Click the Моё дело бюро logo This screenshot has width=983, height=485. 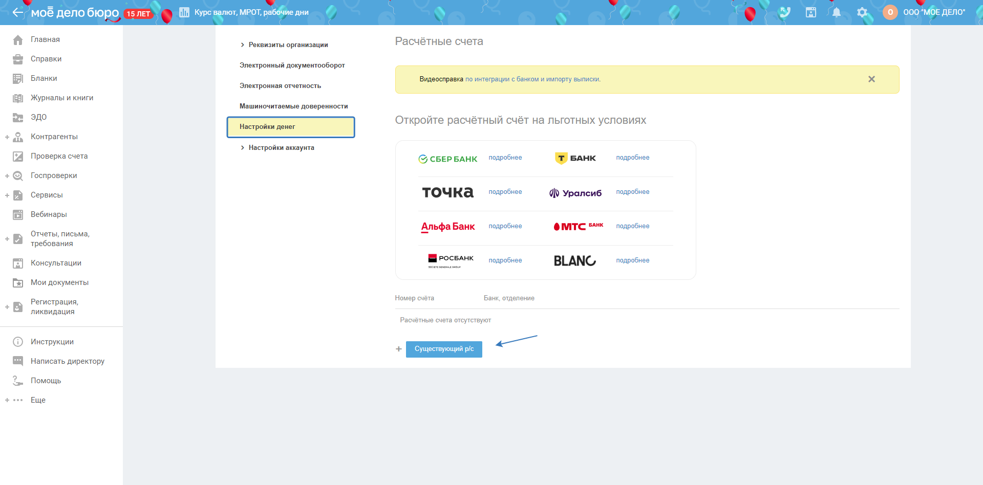[x=75, y=13]
